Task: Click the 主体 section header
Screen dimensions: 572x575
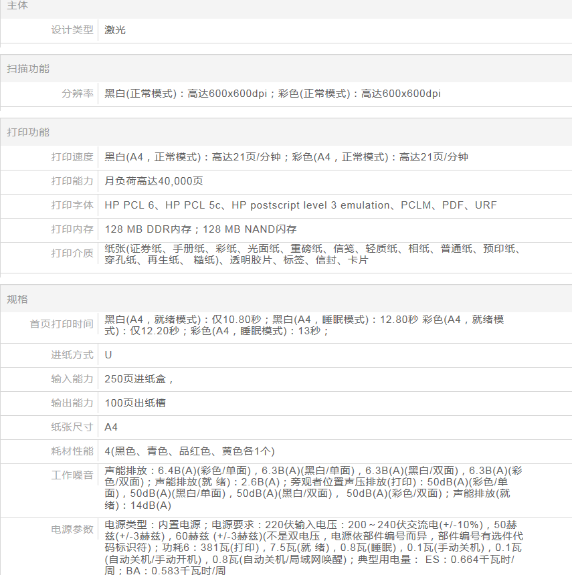Action: coord(17,5)
